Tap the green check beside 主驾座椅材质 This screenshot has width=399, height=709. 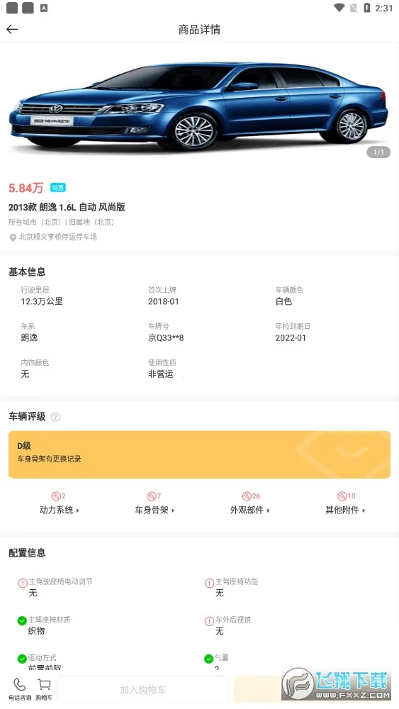tap(22, 621)
